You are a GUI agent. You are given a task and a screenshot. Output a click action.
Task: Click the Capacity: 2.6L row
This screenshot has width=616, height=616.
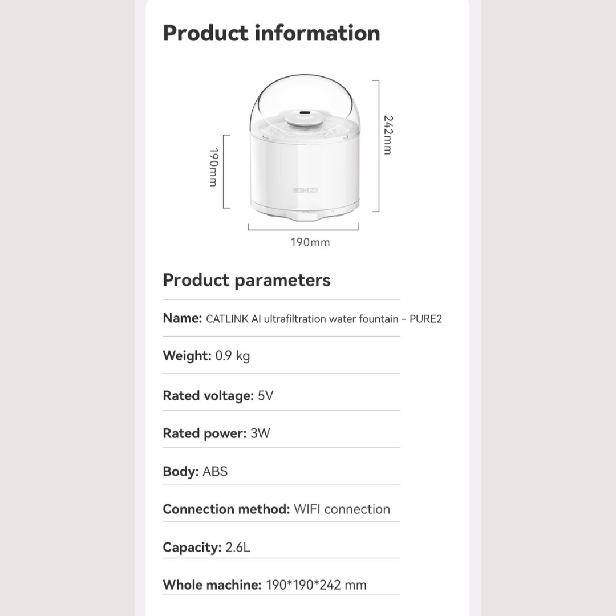(206, 548)
